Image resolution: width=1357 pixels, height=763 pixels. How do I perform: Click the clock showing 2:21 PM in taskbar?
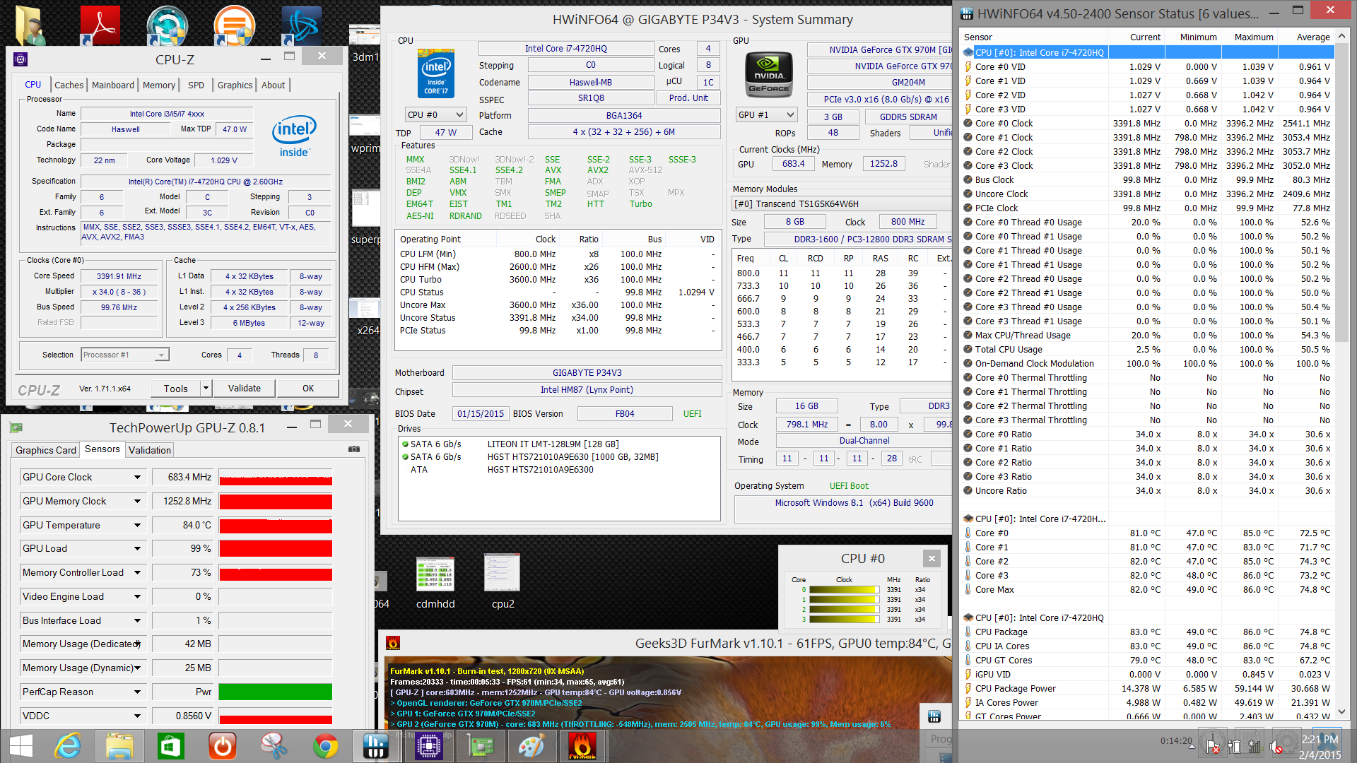(x=1320, y=739)
